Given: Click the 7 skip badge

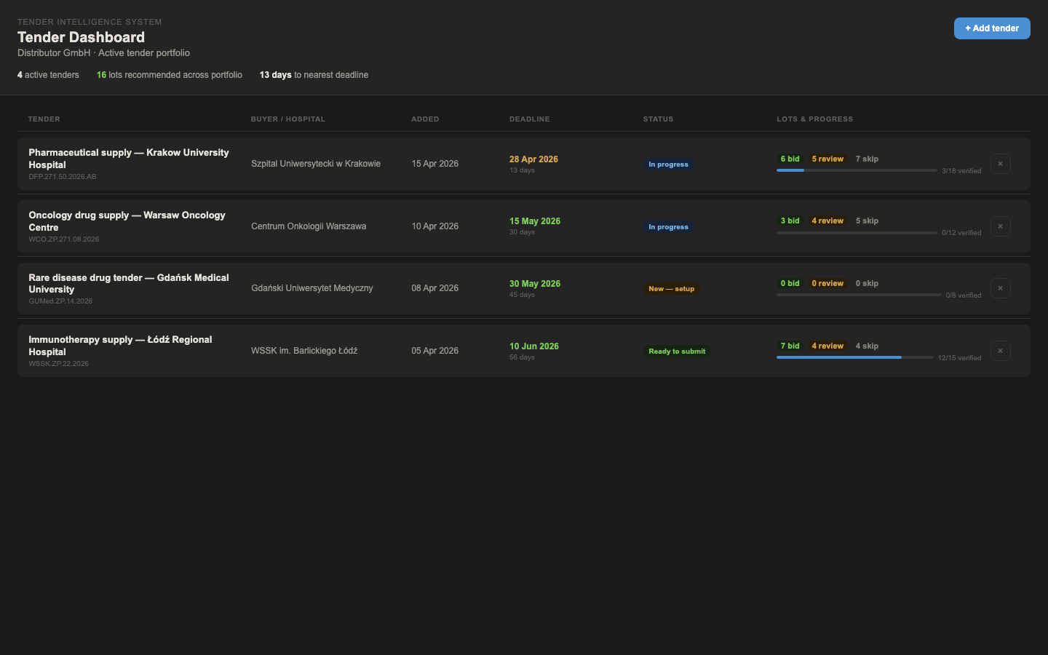Looking at the screenshot, I should tap(867, 159).
